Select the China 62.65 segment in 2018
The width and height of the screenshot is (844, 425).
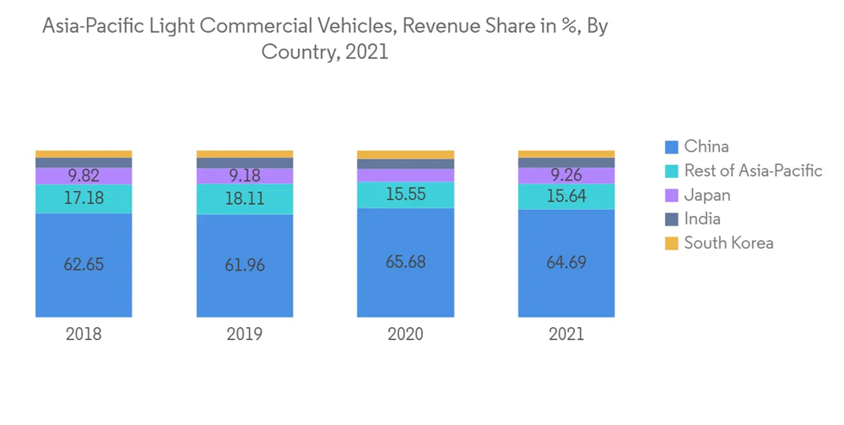[84, 264]
